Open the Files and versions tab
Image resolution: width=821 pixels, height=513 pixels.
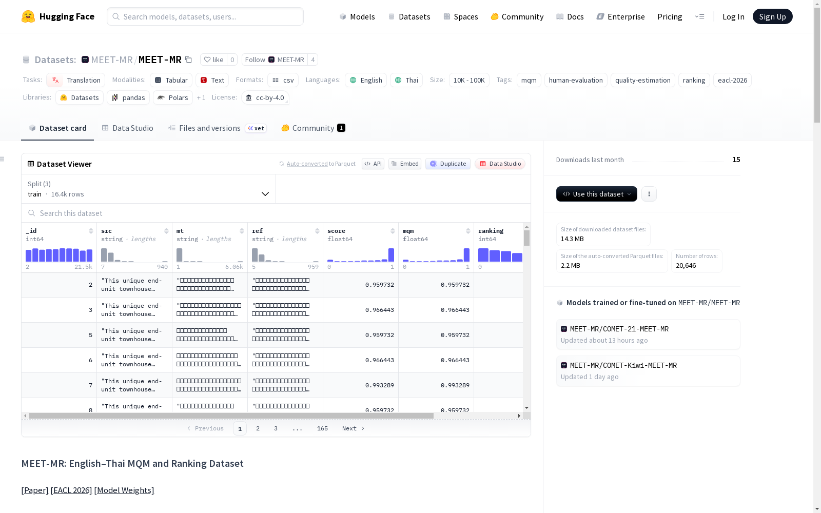tap(217, 128)
